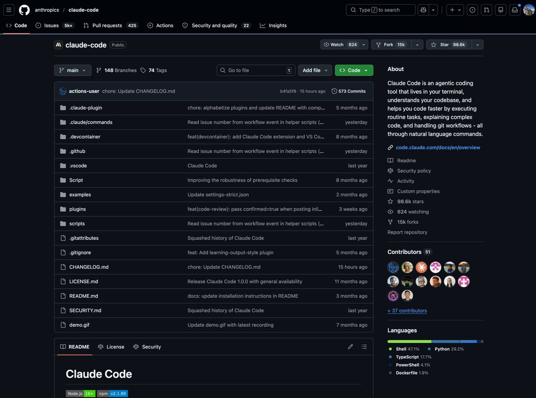Open README outline list icon
Viewport: 536px width, 398px height.
(364, 347)
